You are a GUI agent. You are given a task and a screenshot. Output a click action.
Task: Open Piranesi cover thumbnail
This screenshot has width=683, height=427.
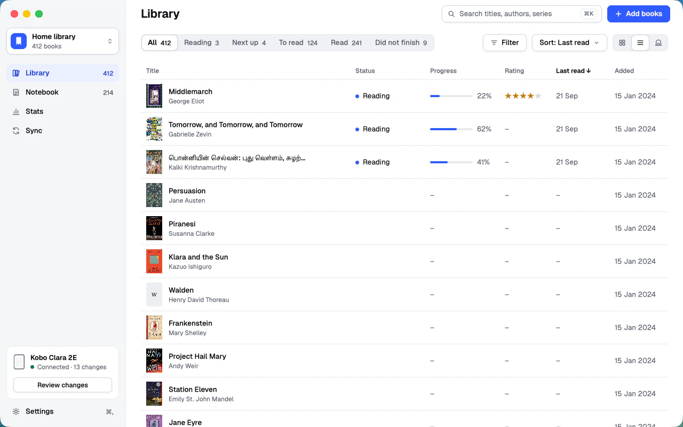coord(154,228)
